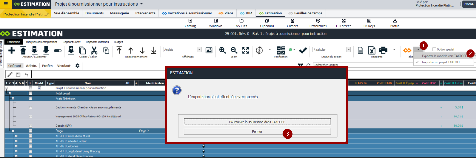Click the Excel report export icon

tap(372, 50)
